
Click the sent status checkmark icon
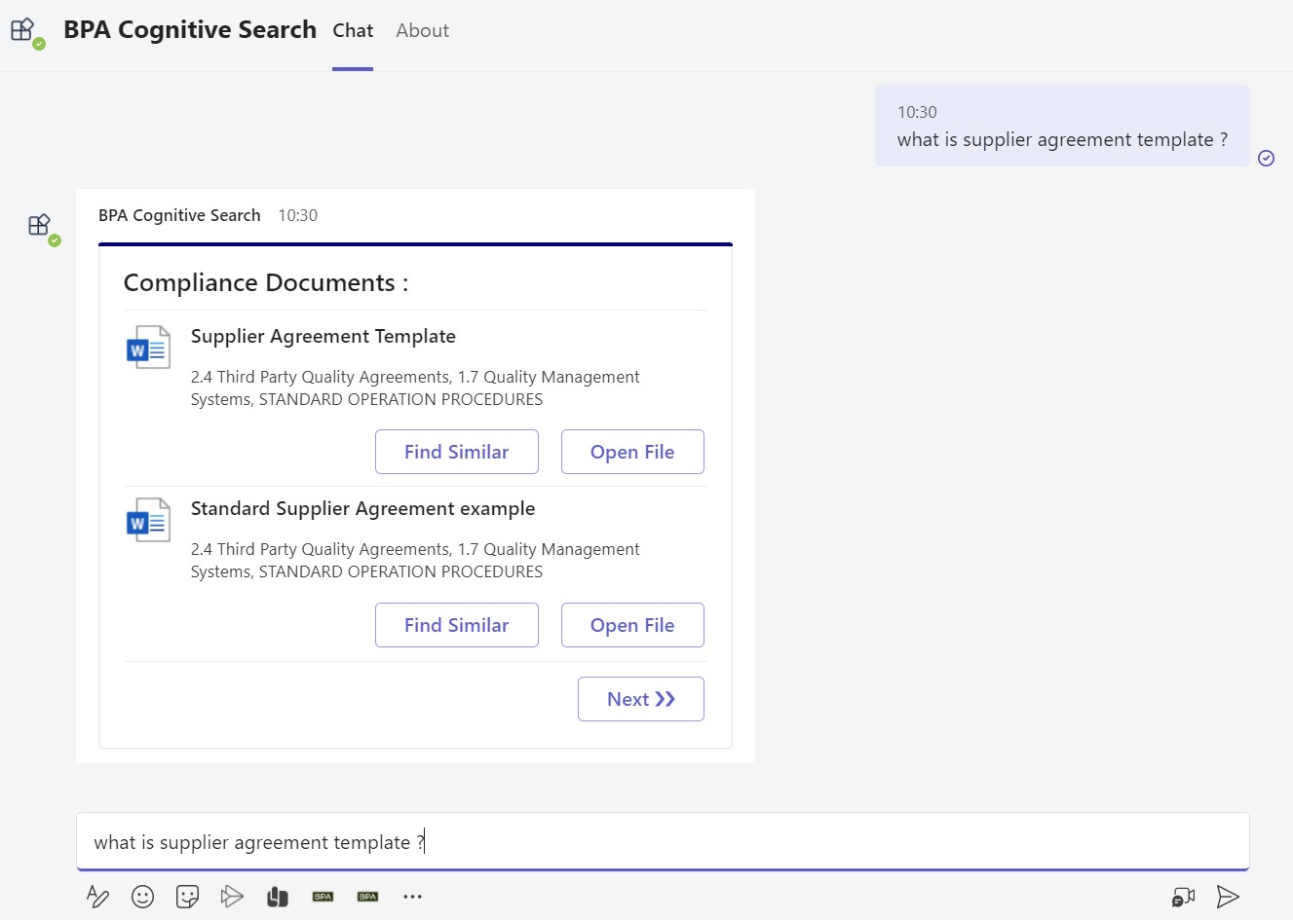pyautogui.click(x=1267, y=158)
